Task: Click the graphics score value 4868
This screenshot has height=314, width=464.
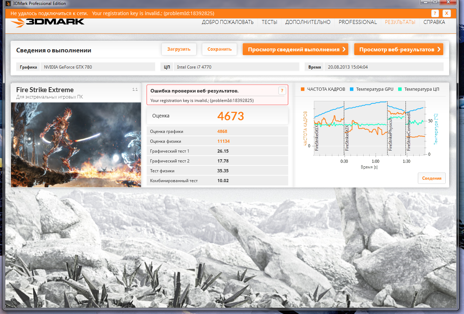Action: click(222, 132)
